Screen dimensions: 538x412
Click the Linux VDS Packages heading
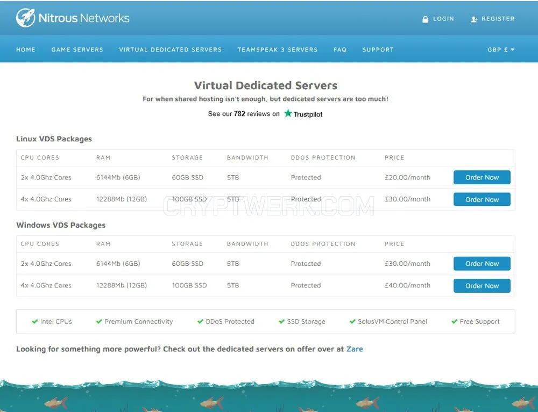click(x=54, y=139)
